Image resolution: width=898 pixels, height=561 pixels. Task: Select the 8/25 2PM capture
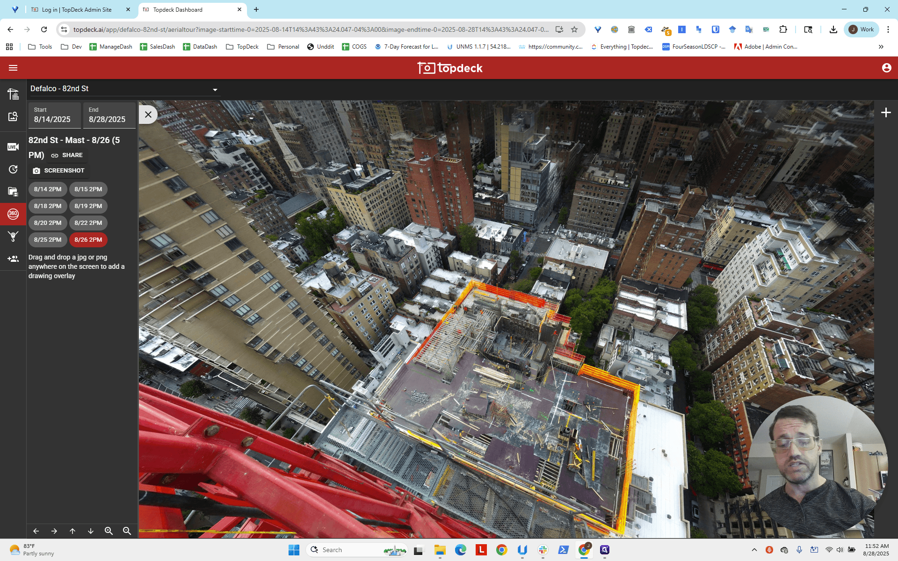[48, 240]
